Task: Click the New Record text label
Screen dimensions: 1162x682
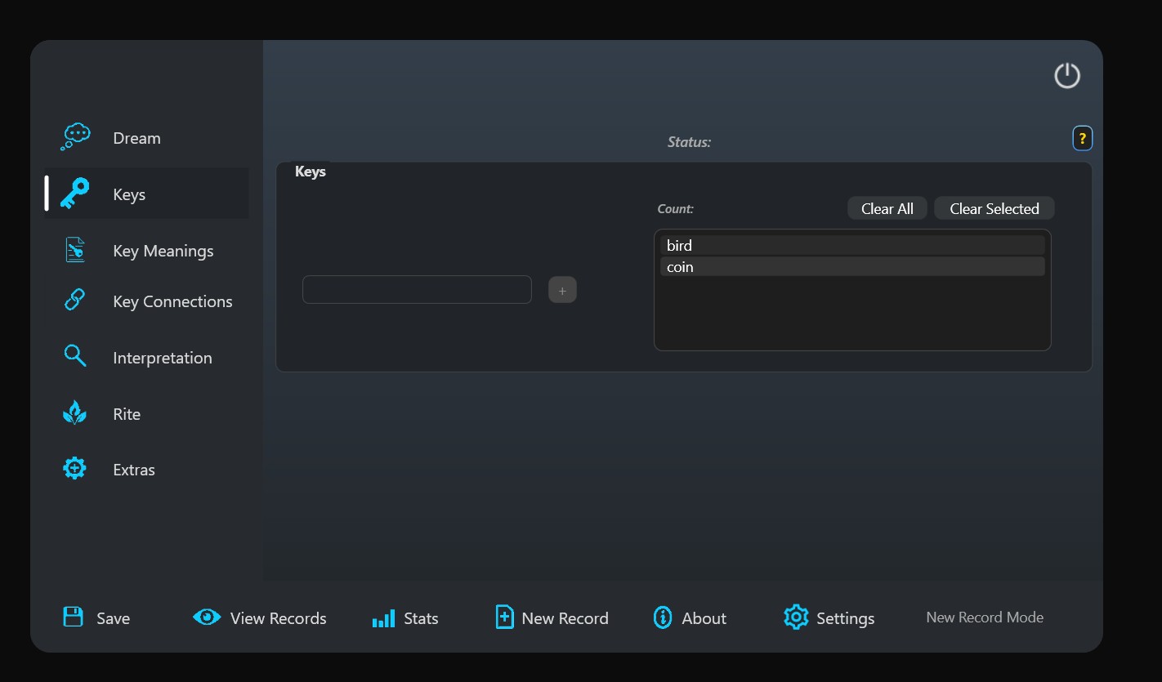Action: tap(565, 618)
